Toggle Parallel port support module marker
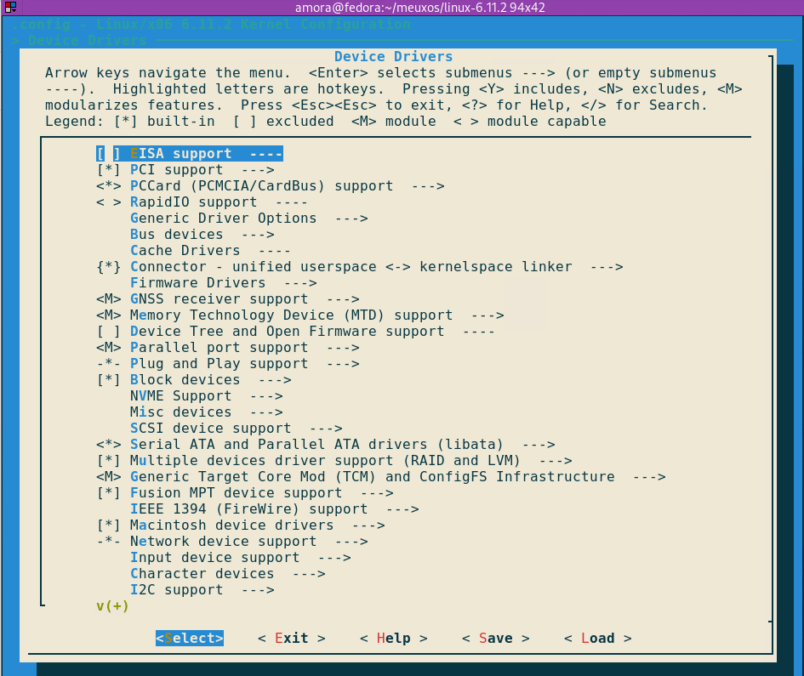The height and width of the screenshot is (676, 804). click(x=109, y=348)
